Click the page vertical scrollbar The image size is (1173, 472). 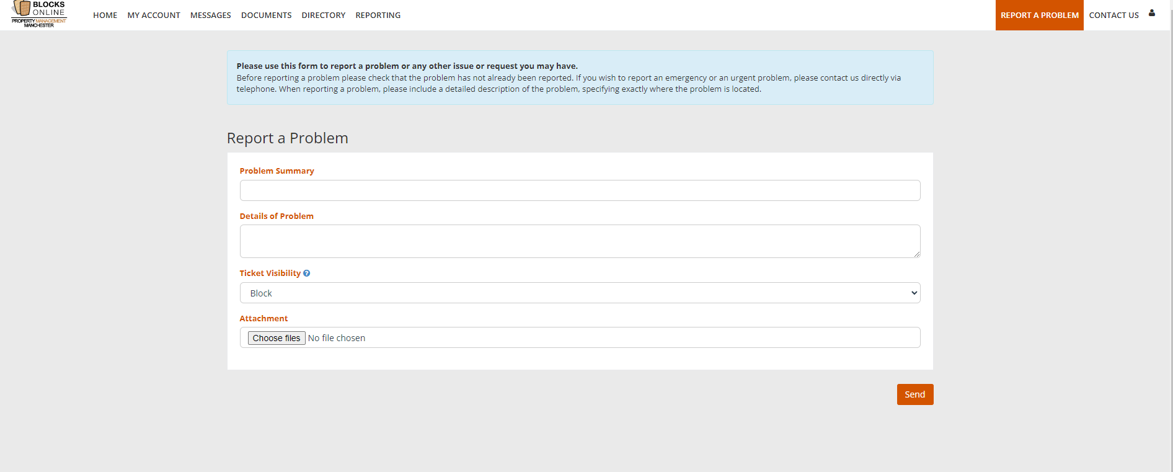coord(1170,236)
